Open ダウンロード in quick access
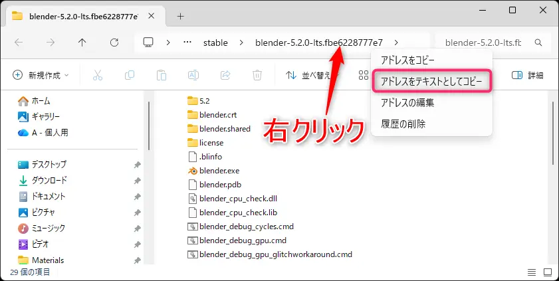This screenshot has width=559, height=281. pos(43,181)
